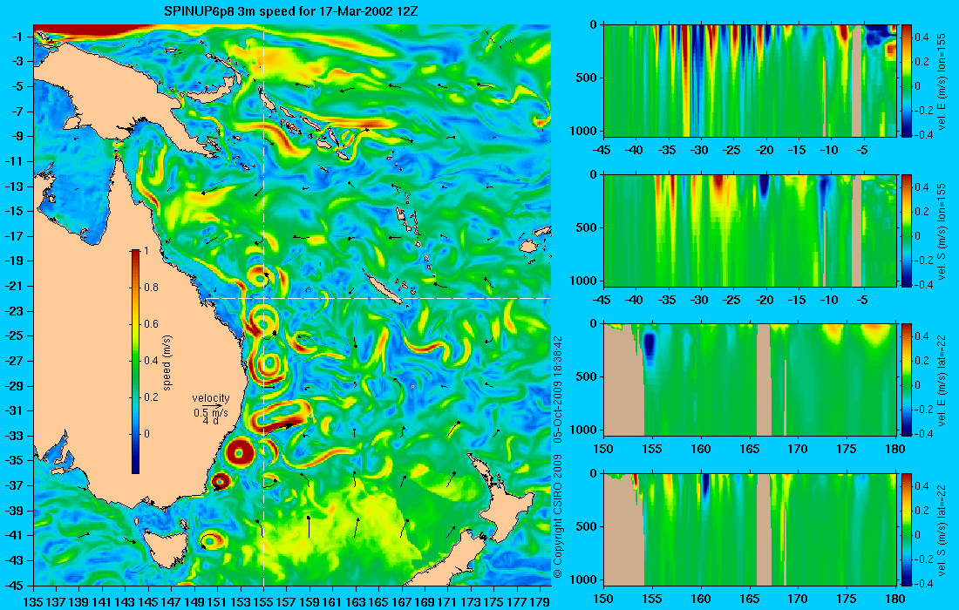Viewport: 959px width, 610px height.
Task: Click the vel. E lon=155 section plot
Action: (x=750, y=81)
